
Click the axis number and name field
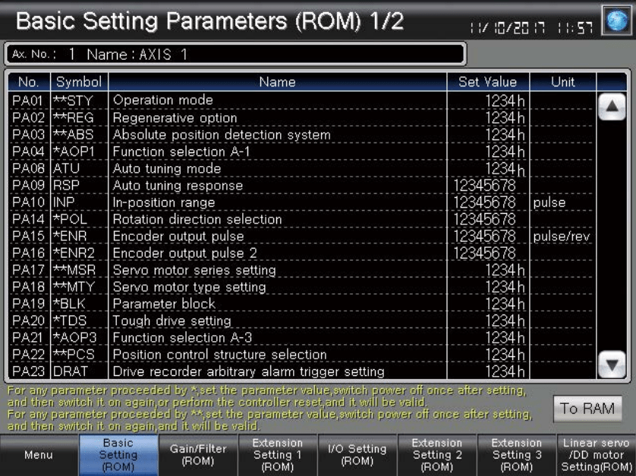click(x=234, y=55)
